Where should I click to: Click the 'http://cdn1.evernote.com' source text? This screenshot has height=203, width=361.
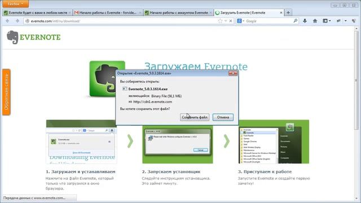(x=153, y=101)
